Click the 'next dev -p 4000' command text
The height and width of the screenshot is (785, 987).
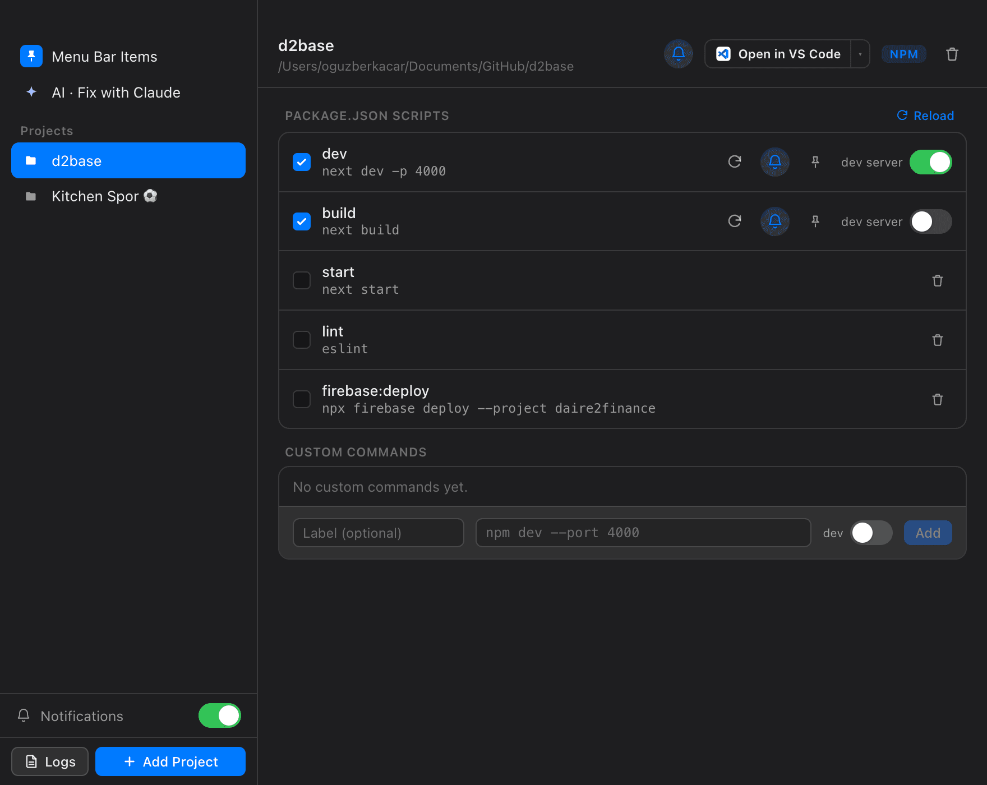(384, 171)
